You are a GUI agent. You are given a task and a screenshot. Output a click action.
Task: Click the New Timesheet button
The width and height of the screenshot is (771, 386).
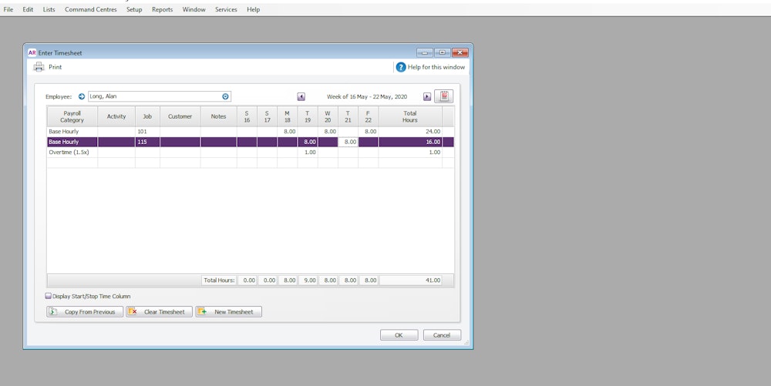click(x=229, y=312)
